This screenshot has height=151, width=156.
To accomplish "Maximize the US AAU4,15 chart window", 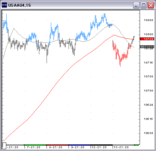I will [143, 5].
